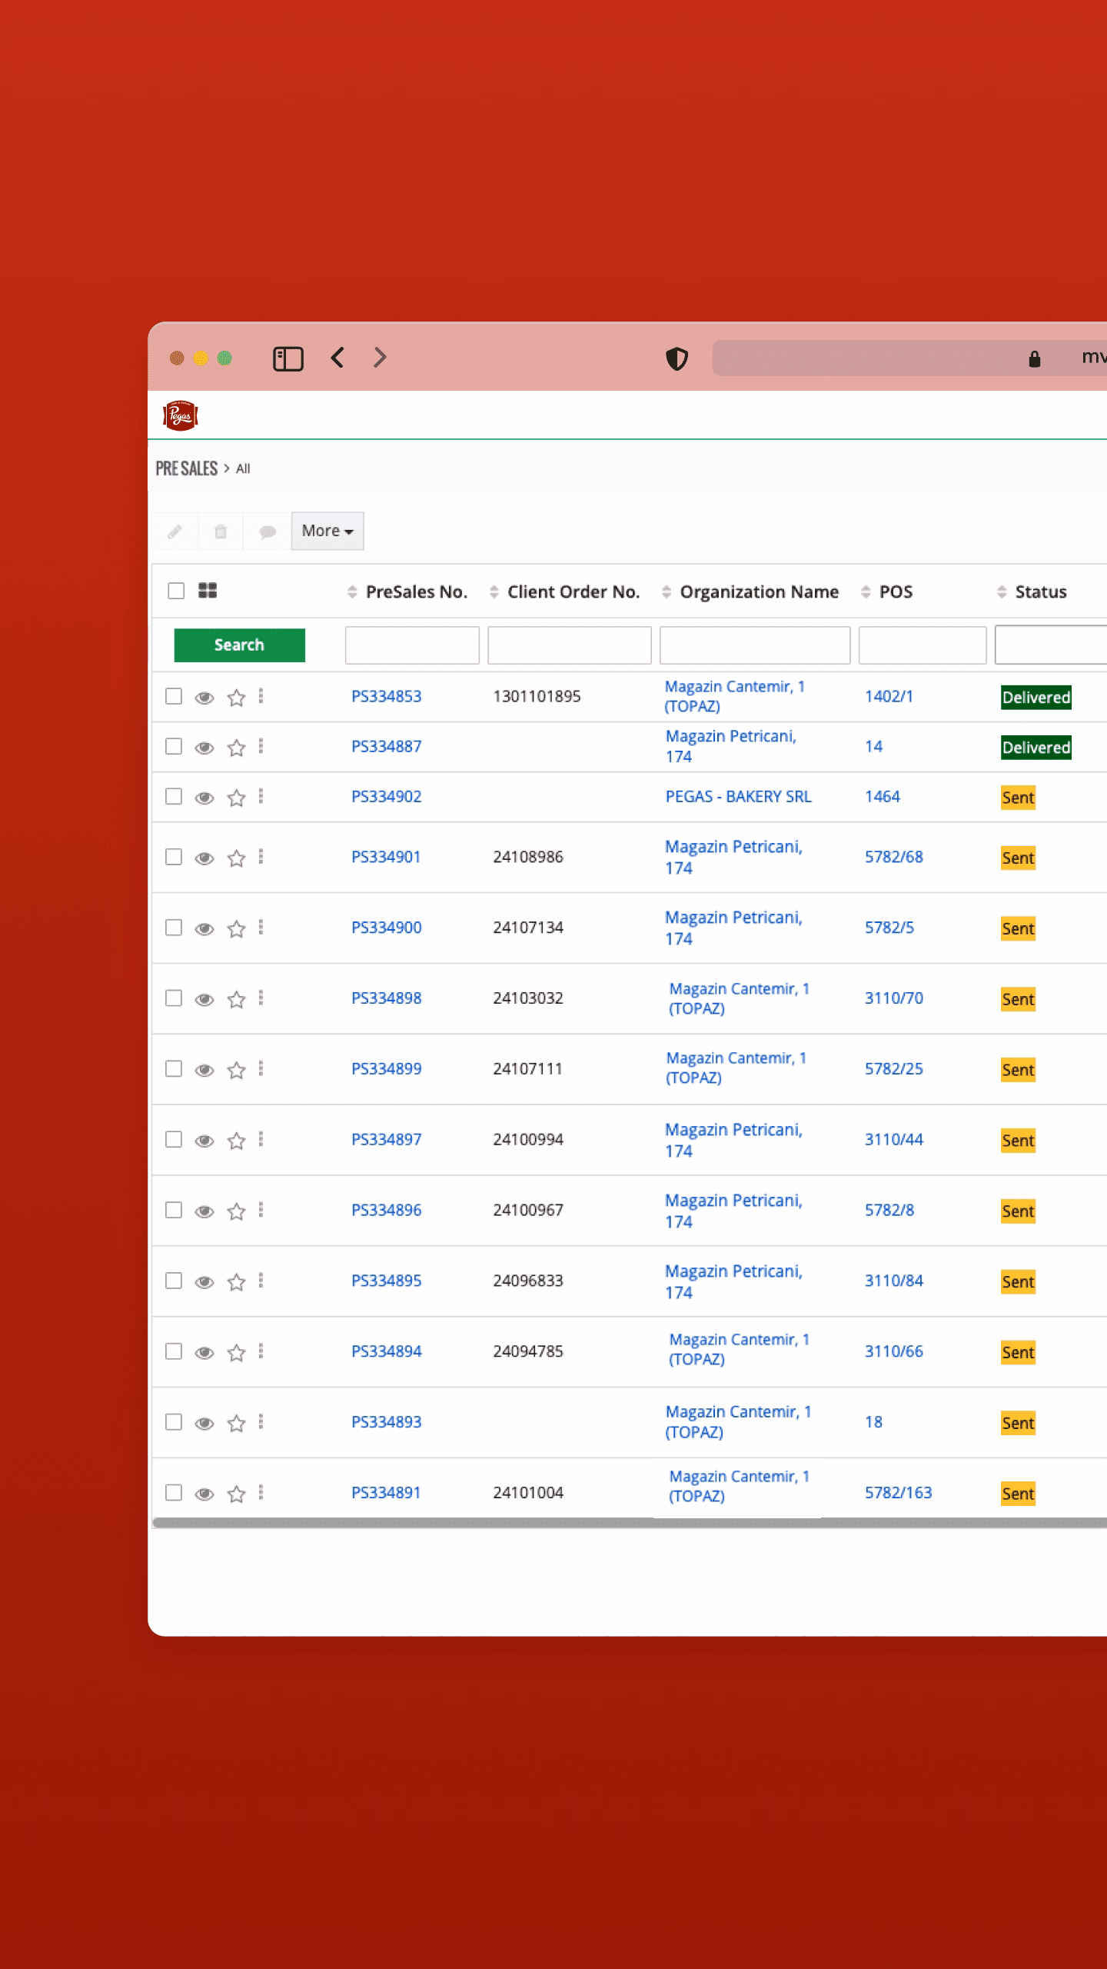Click the eye icon for PS334901
The width and height of the screenshot is (1107, 1969).
(x=204, y=858)
